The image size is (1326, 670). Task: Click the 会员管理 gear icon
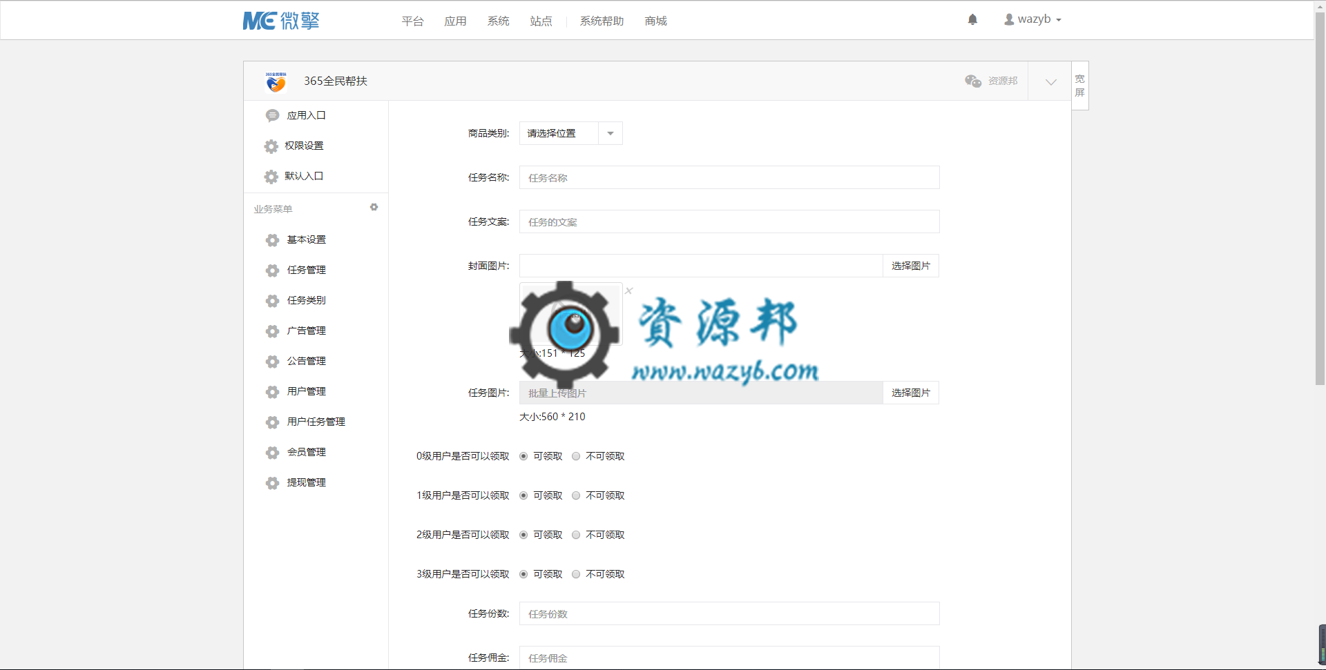[273, 453]
